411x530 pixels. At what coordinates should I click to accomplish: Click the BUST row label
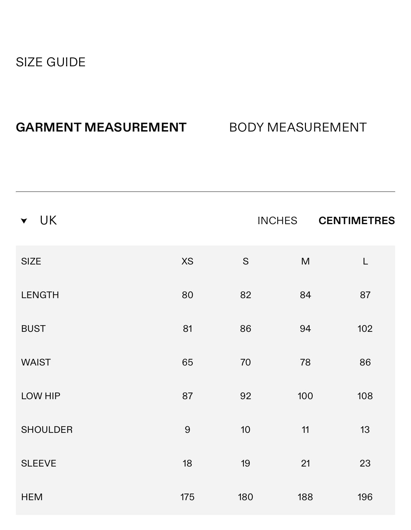click(33, 329)
